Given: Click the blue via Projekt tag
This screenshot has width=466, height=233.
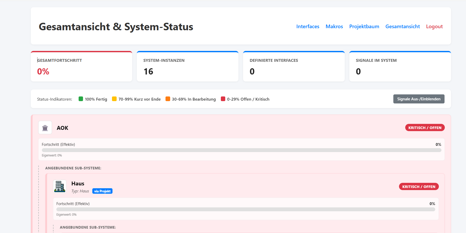Looking at the screenshot, I should [102, 191].
